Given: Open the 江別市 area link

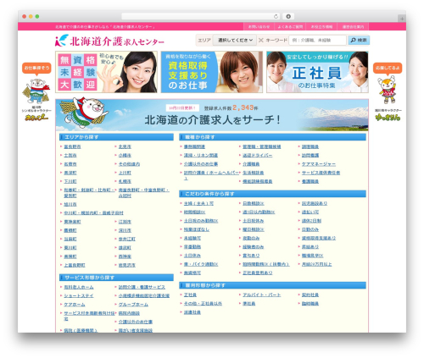Looking at the screenshot, I should [x=125, y=222].
